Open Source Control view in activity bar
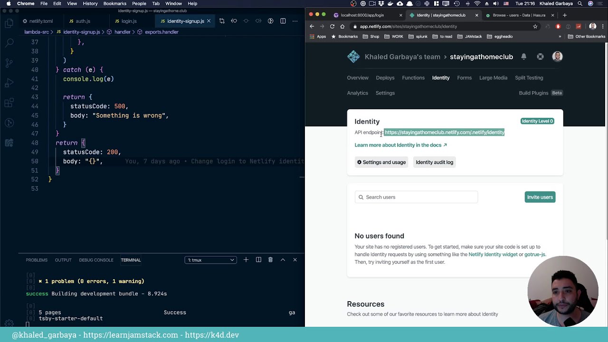Viewport: 608px width, 342px height. click(x=9, y=63)
